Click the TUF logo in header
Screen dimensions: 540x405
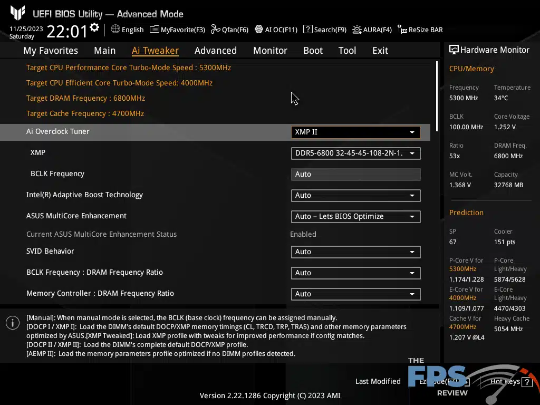click(17, 13)
